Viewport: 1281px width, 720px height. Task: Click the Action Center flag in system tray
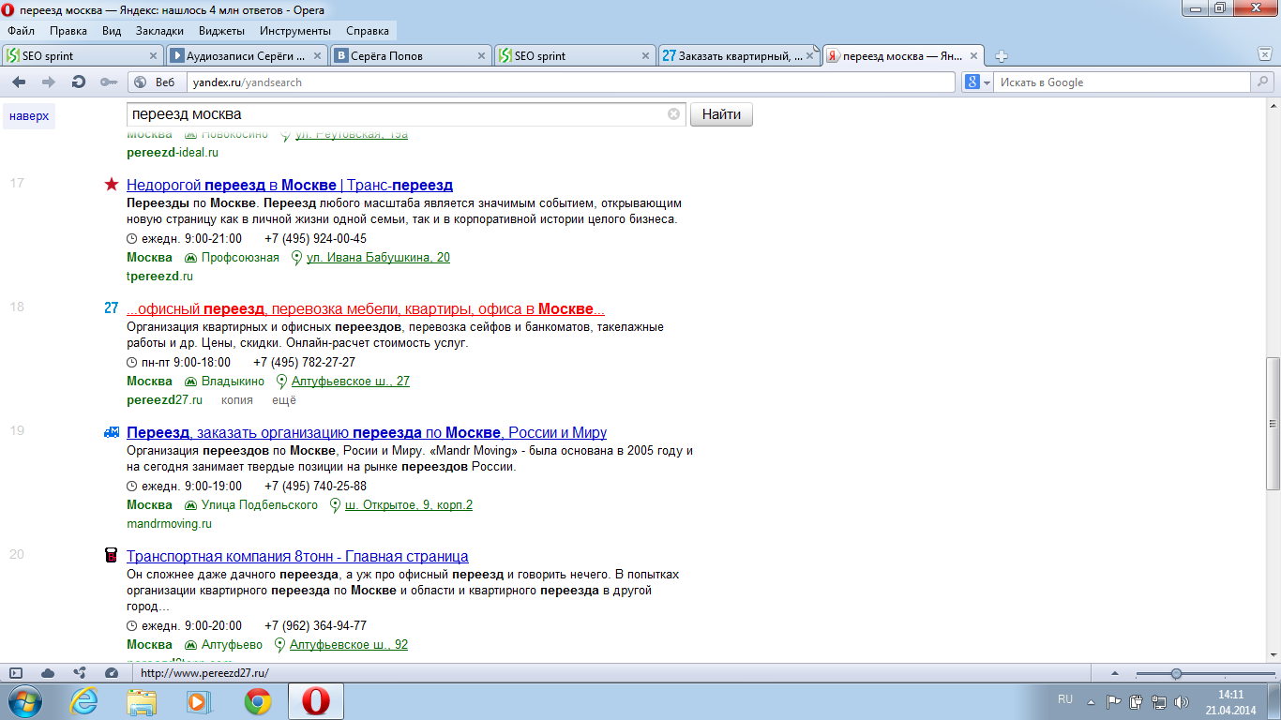tap(1113, 701)
